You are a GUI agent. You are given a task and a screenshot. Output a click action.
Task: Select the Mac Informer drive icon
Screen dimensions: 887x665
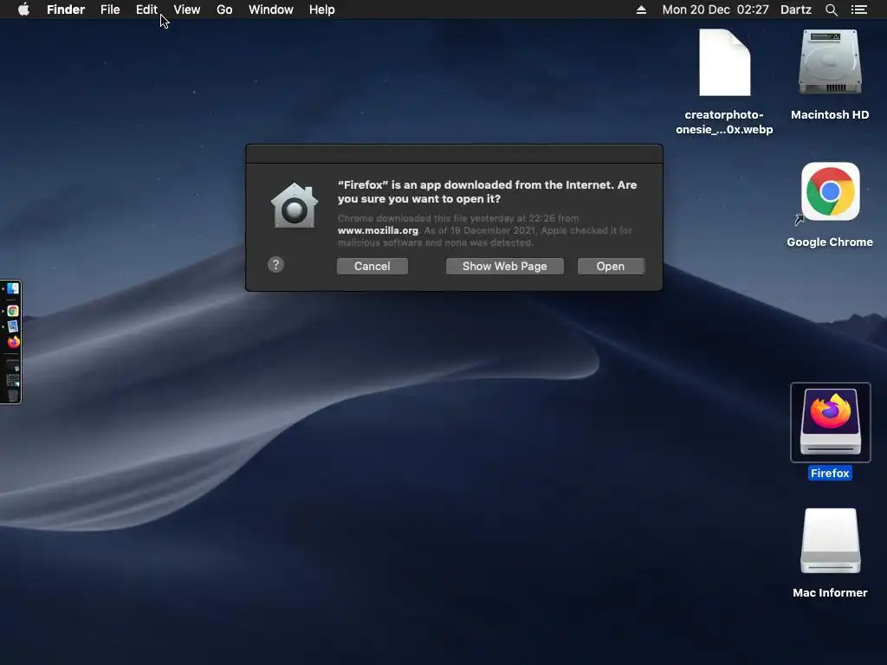coord(831,540)
